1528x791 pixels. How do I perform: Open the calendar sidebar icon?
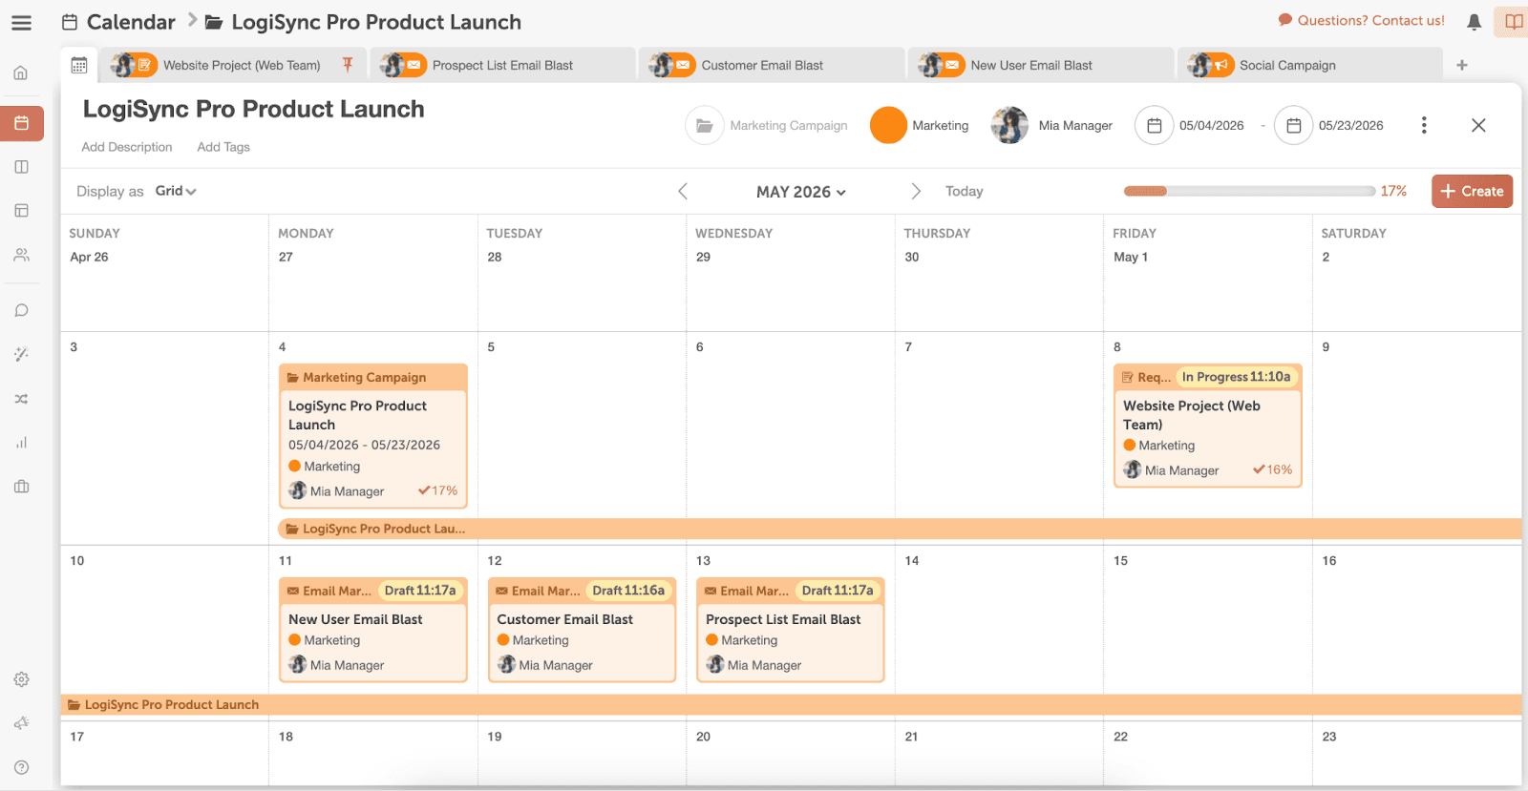22,123
